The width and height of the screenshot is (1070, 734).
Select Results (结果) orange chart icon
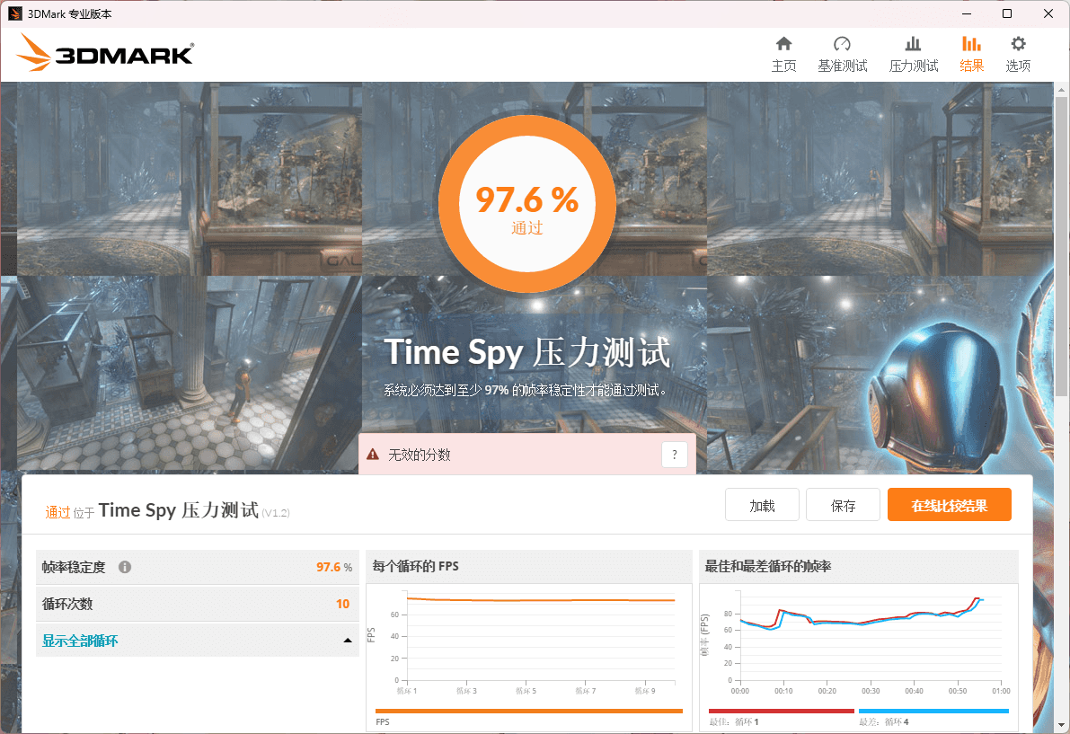tap(971, 45)
